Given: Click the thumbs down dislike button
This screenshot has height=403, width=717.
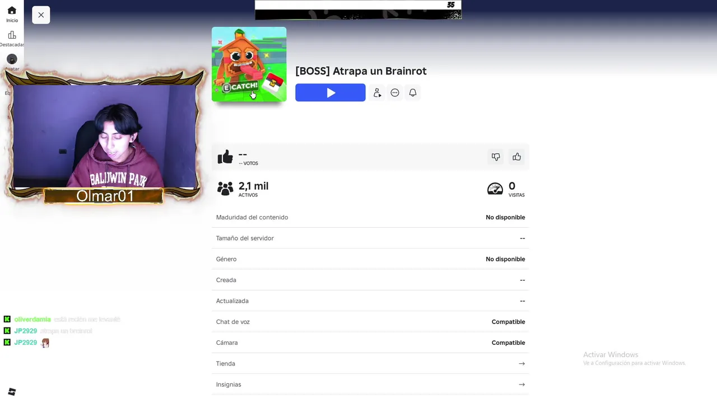Looking at the screenshot, I should [x=496, y=157].
